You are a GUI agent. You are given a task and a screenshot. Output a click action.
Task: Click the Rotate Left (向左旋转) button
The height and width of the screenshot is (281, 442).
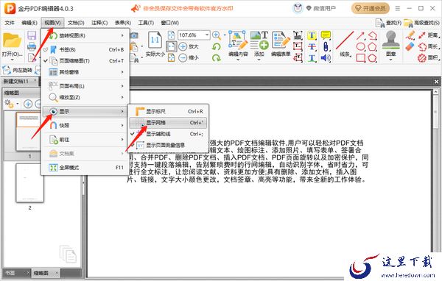pyautogui.click(x=18, y=70)
